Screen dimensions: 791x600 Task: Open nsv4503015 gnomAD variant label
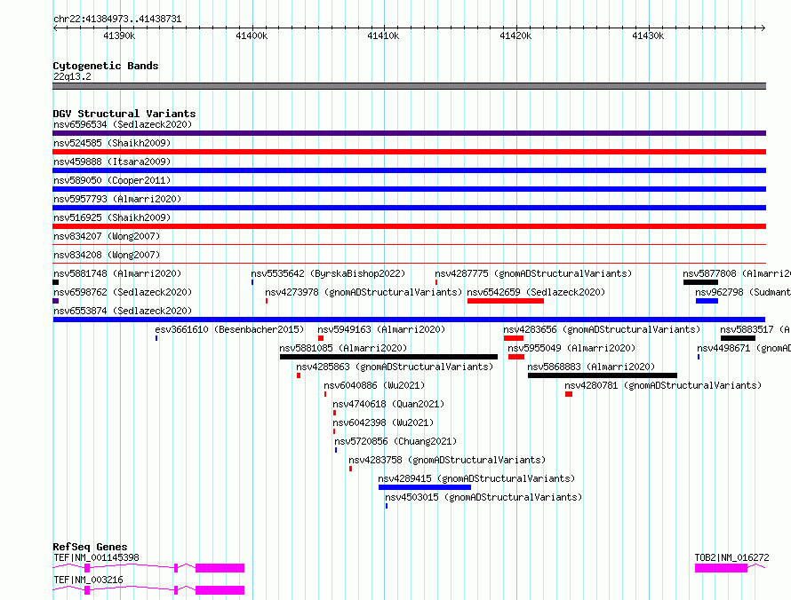[483, 497]
